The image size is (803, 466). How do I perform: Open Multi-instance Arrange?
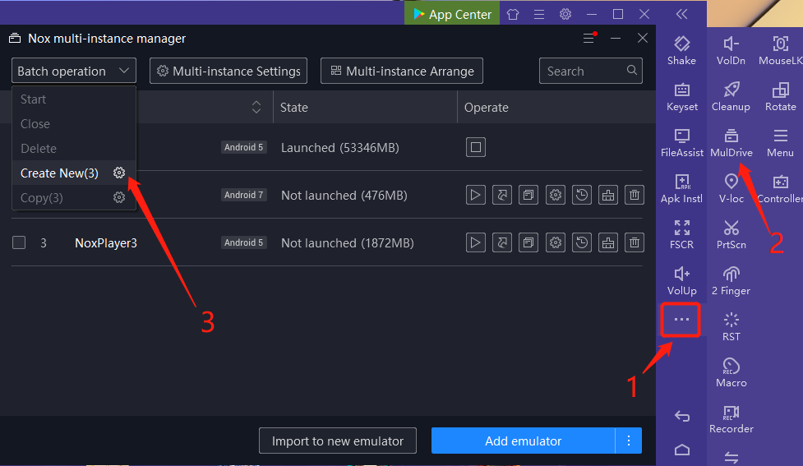[402, 71]
